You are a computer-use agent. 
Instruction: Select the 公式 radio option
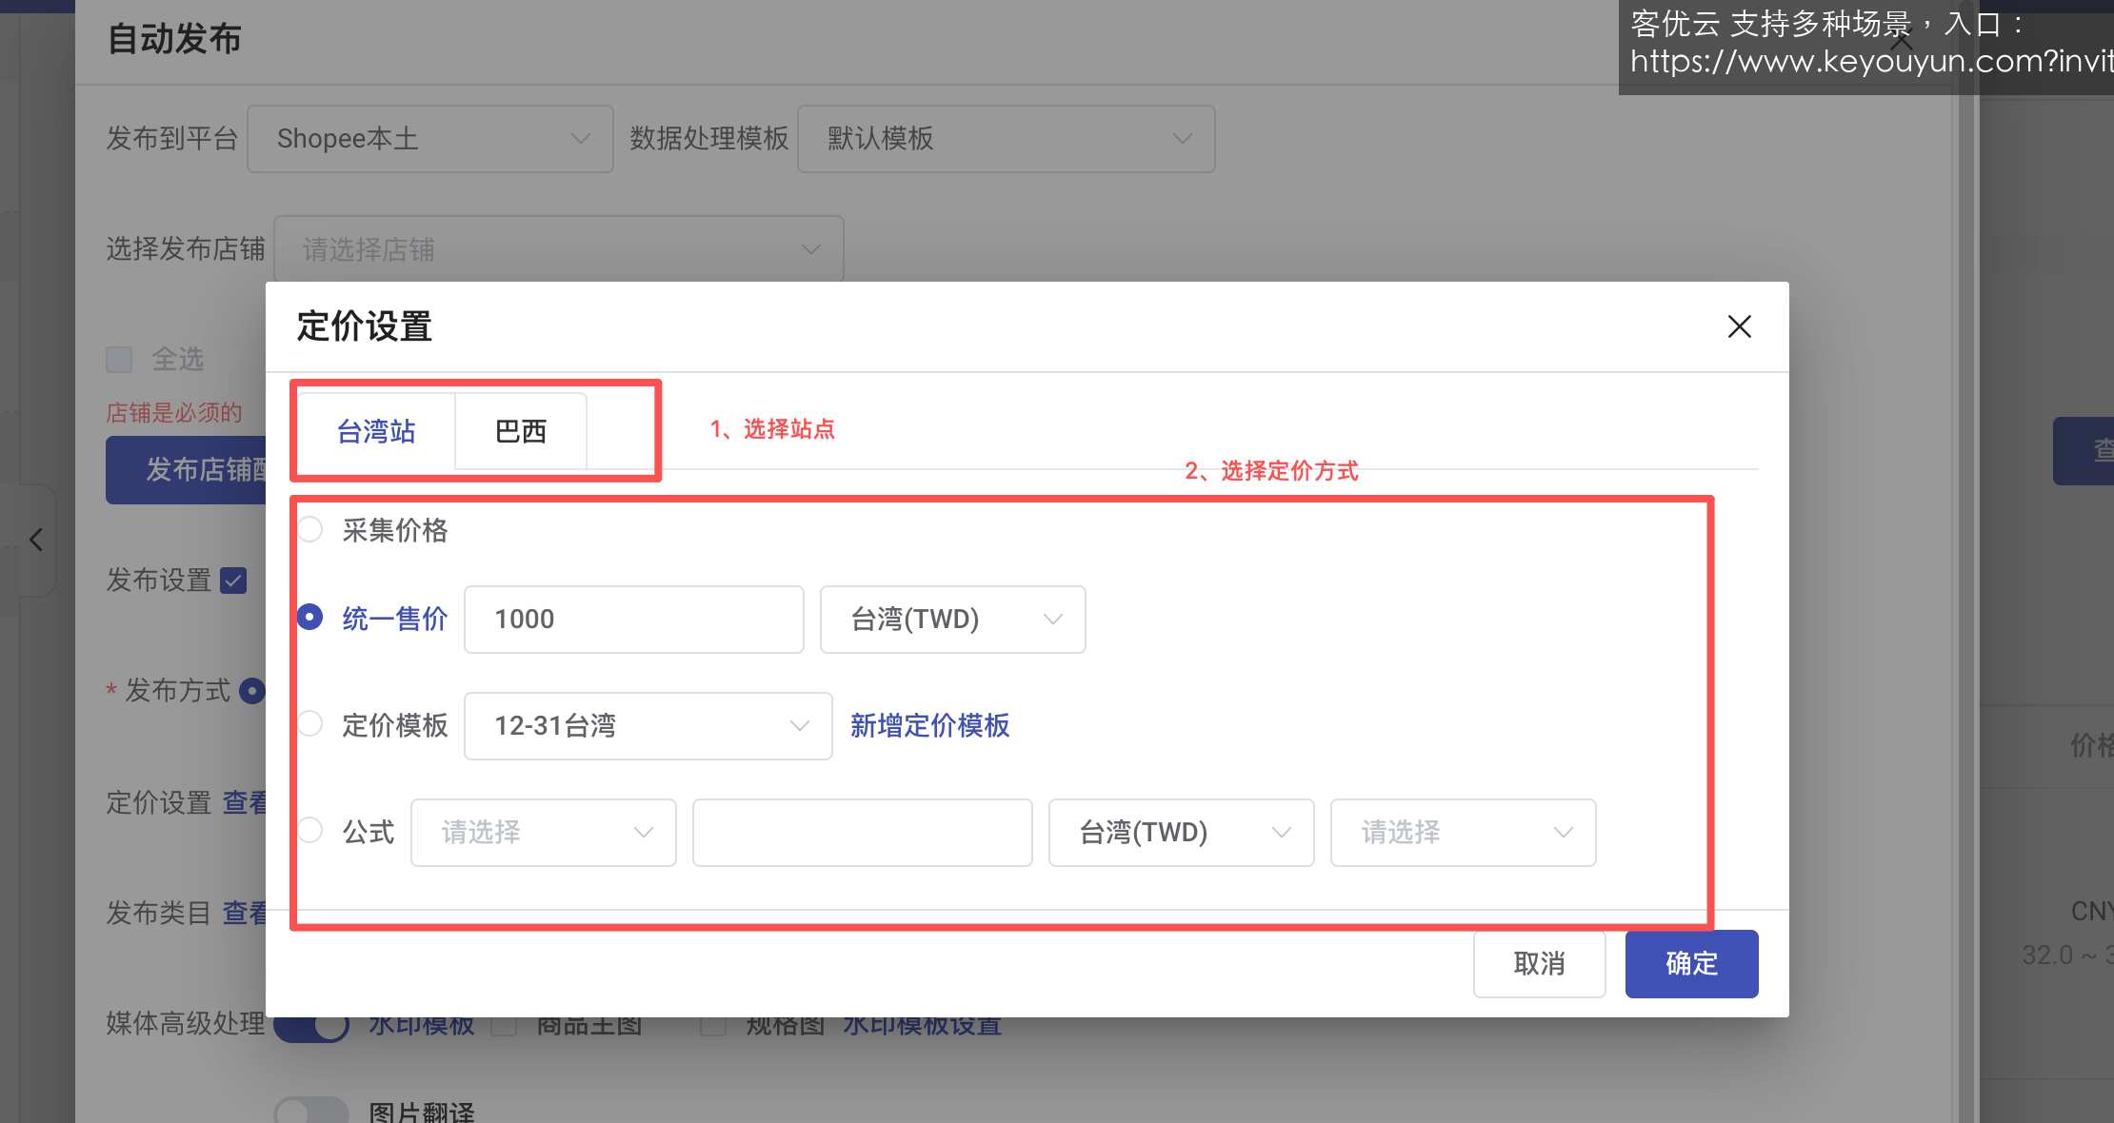(x=310, y=831)
